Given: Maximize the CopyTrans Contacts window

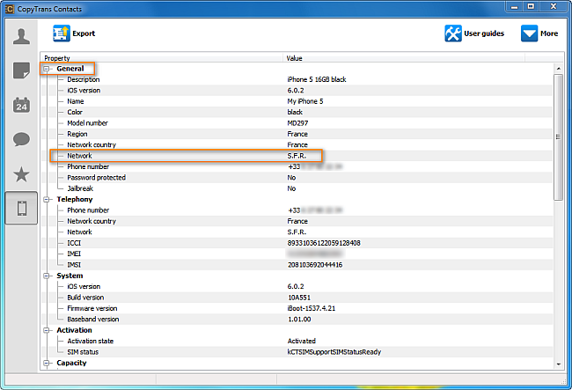Looking at the screenshot, I should [531, 7].
